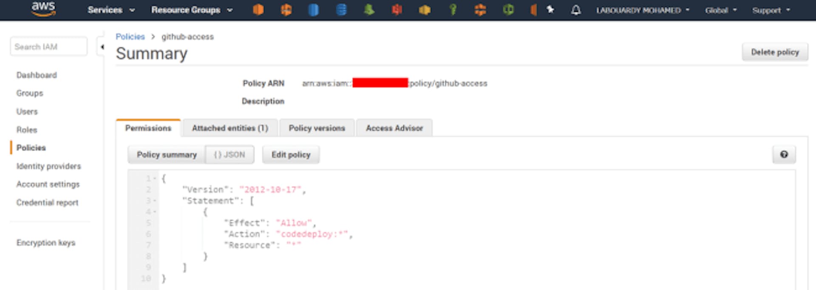The width and height of the screenshot is (816, 290).
Task: Open Roles in the sidebar
Action: [x=27, y=130]
